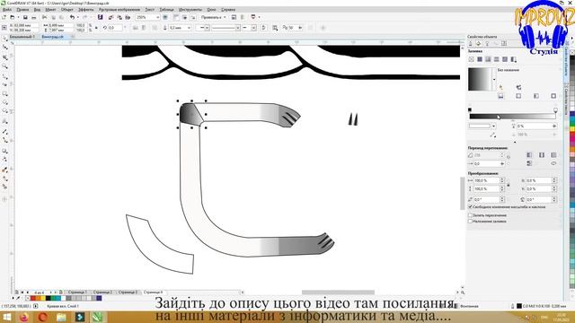Choose the Uniform fill type
This screenshot has height=323, width=575.
pyautogui.click(x=480, y=59)
